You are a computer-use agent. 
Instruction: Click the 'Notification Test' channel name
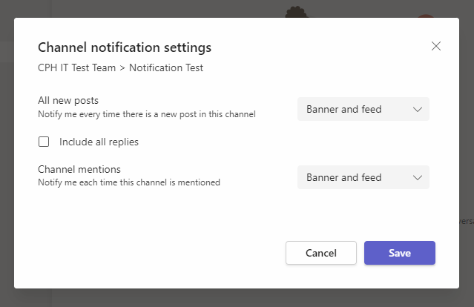[x=166, y=67]
